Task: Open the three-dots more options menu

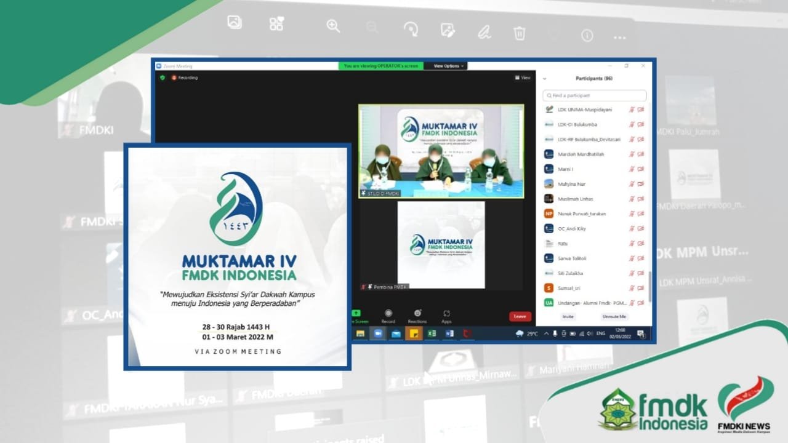Action: pos(619,38)
